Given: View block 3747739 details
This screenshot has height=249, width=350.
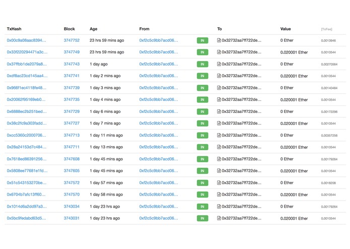Looking at the screenshot, I should tap(72, 88).
